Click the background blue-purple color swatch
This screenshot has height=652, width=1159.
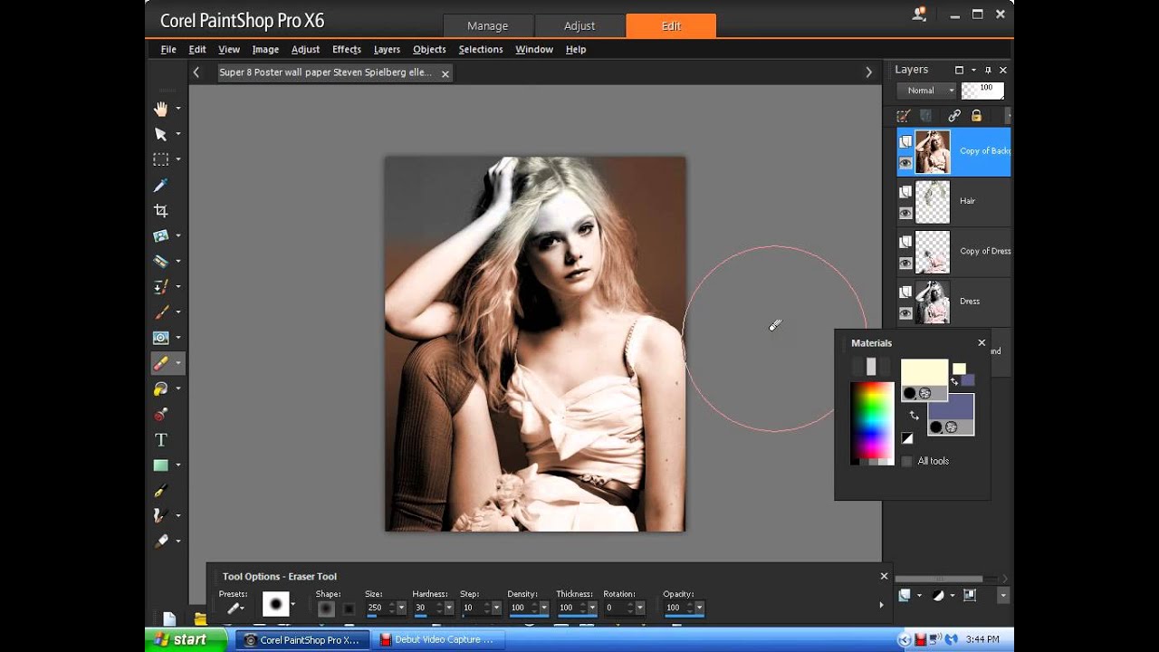point(951,407)
